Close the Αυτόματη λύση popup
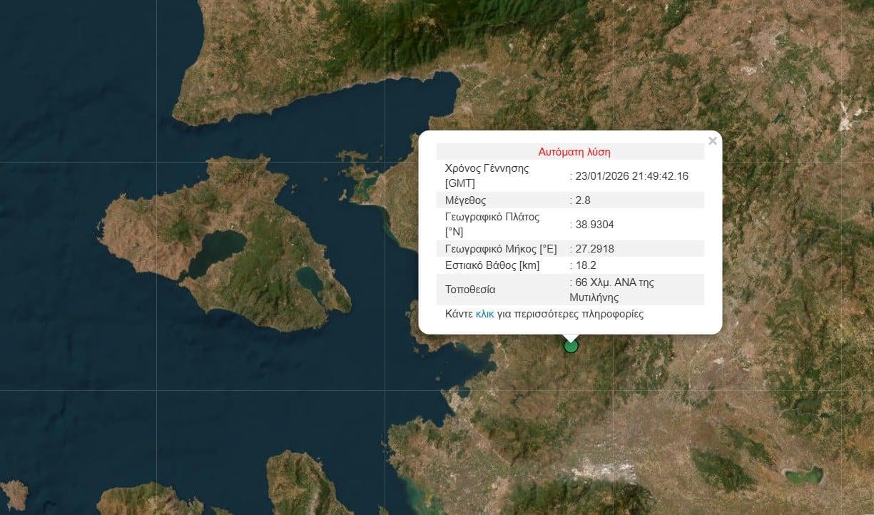The height and width of the screenshot is (515, 874). pyautogui.click(x=712, y=141)
